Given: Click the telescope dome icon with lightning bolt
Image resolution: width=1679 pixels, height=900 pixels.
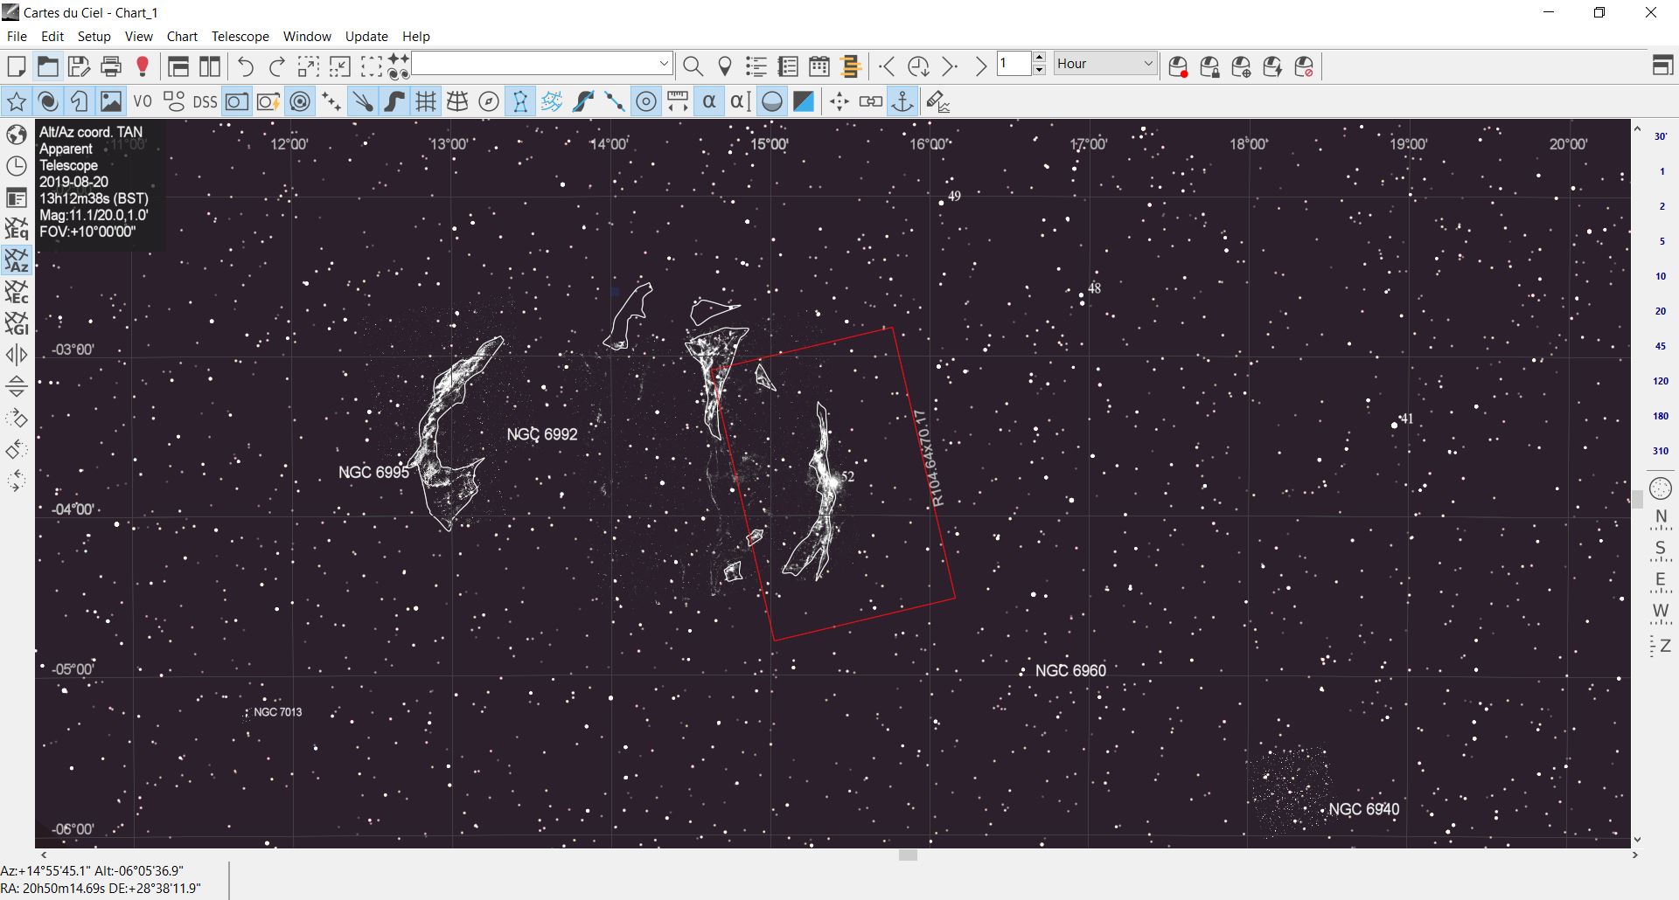Looking at the screenshot, I should tap(1272, 66).
